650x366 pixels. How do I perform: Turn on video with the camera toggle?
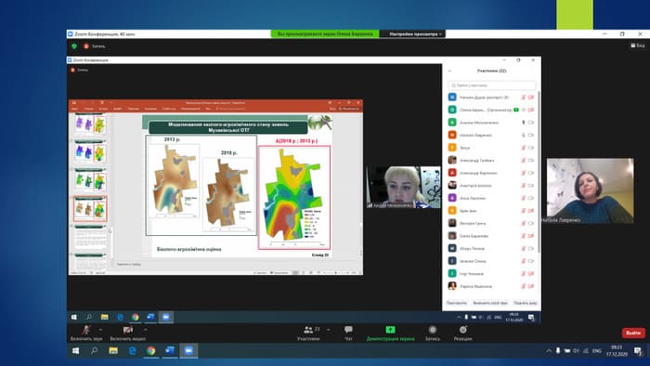click(128, 333)
